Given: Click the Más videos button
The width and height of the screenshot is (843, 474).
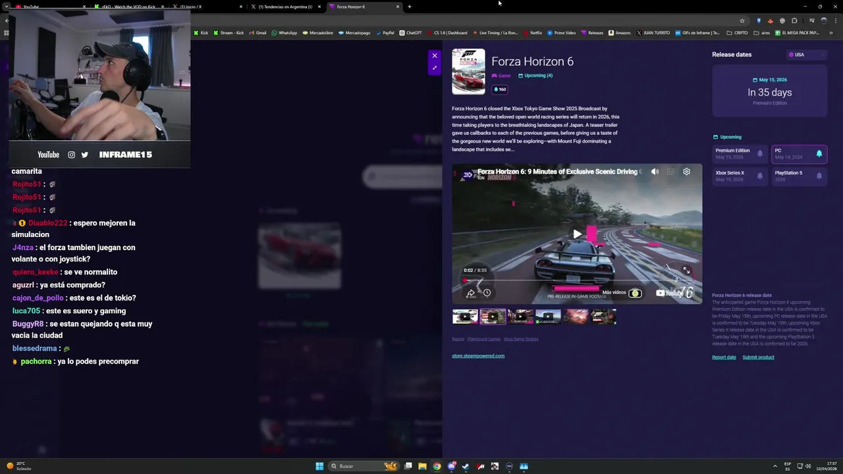Looking at the screenshot, I should coord(621,293).
